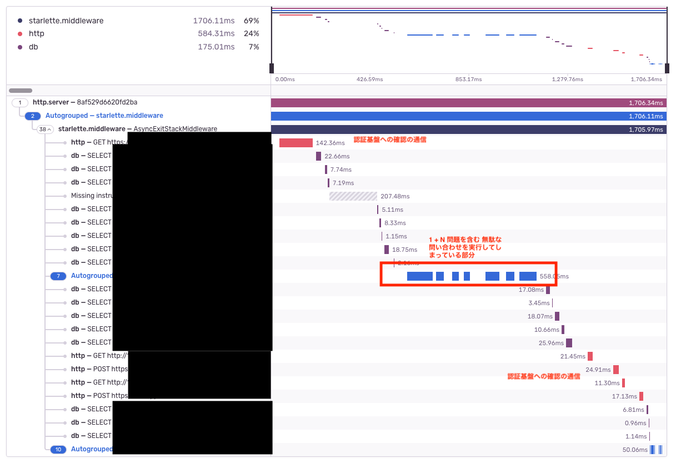Click the 69% legend percentage

click(252, 21)
